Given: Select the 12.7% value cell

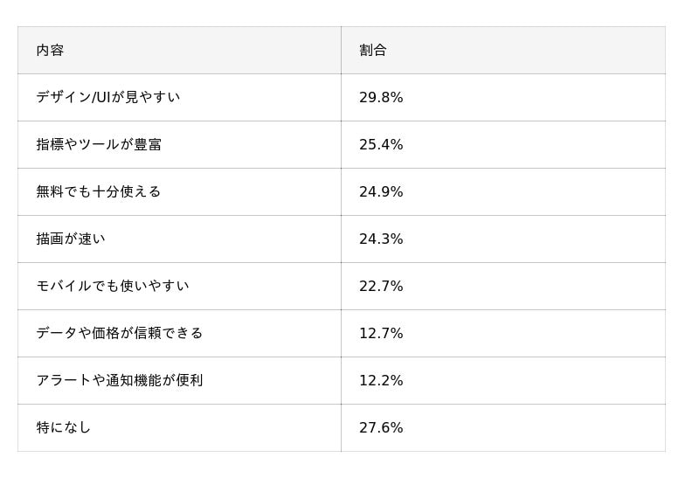Looking at the screenshot, I should tap(381, 334).
